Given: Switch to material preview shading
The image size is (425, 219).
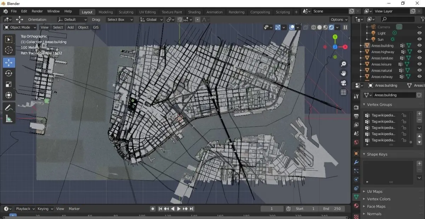Looking at the screenshot, I should [x=325, y=27].
